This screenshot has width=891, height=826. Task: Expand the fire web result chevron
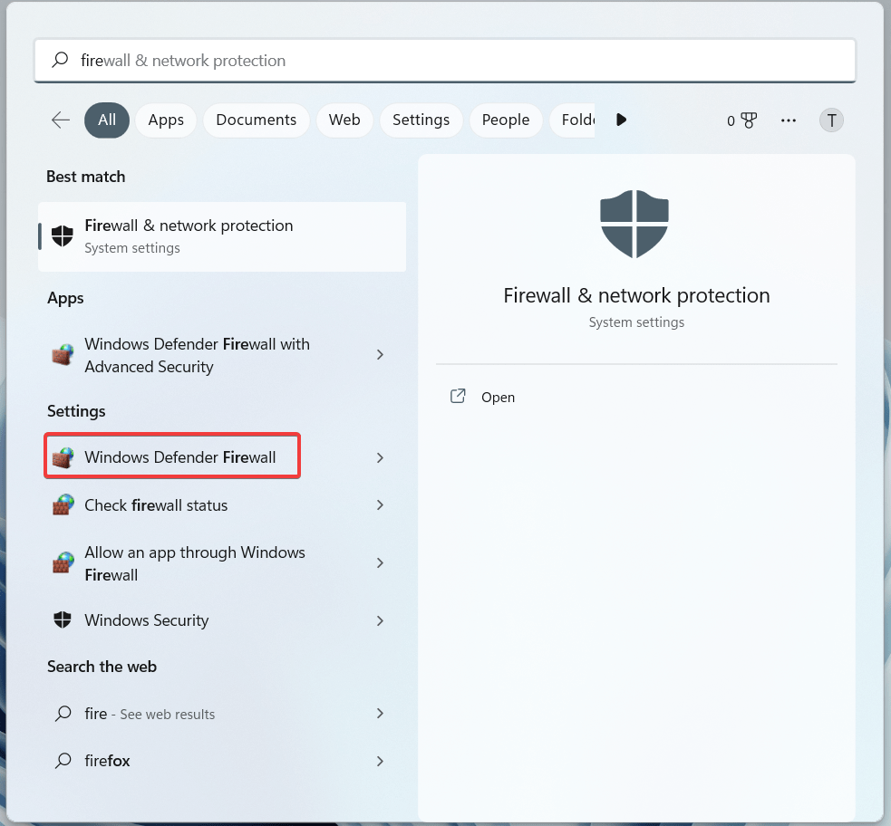pos(380,714)
